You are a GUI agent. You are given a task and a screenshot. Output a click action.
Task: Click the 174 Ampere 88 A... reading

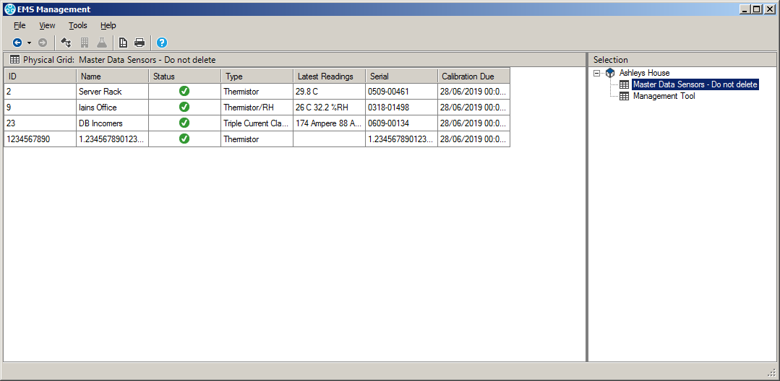click(x=329, y=123)
